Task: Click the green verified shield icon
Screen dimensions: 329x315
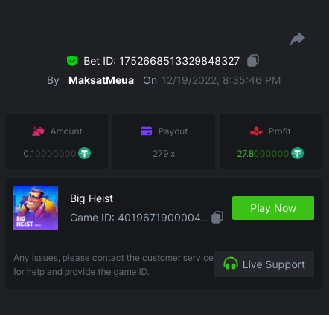Action: [72, 61]
